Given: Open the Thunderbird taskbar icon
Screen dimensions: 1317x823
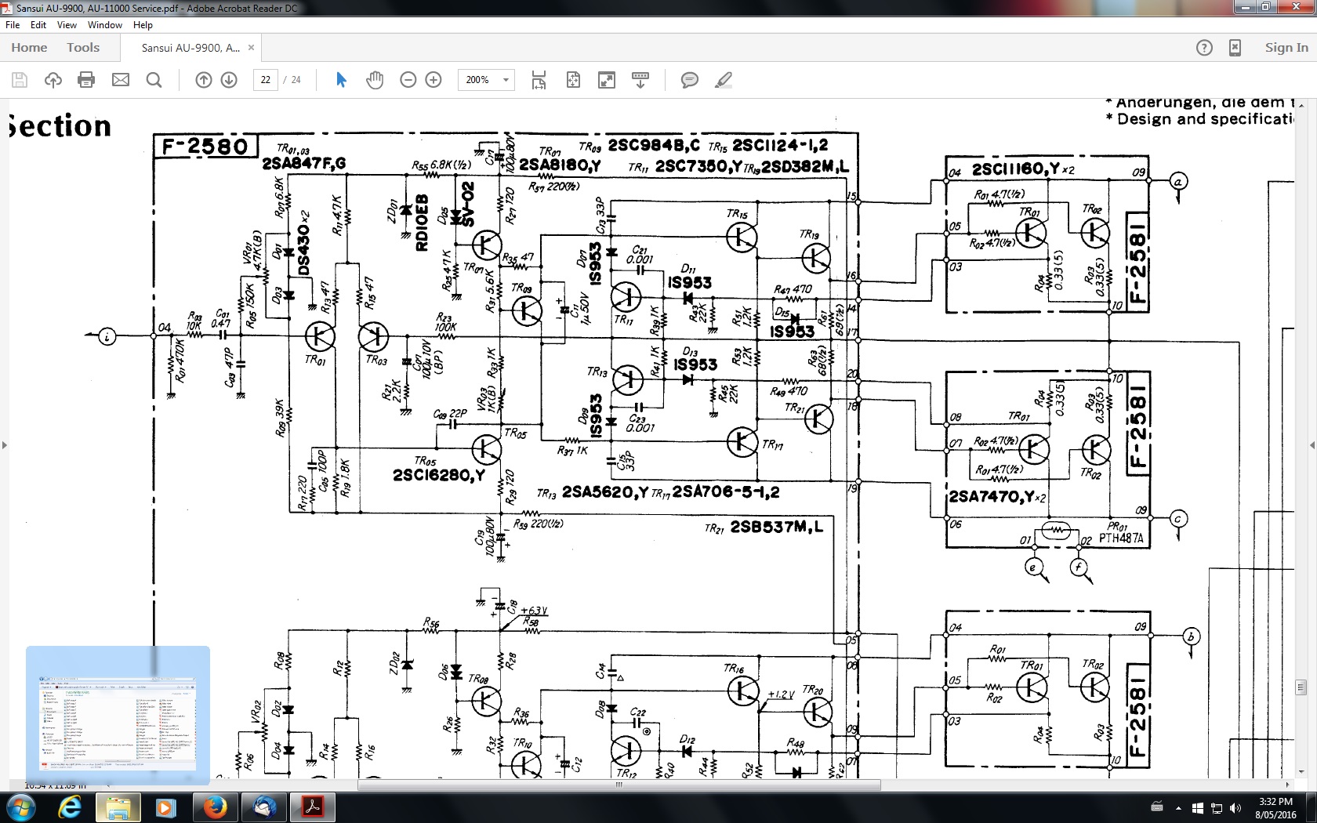Looking at the screenshot, I should (x=263, y=807).
